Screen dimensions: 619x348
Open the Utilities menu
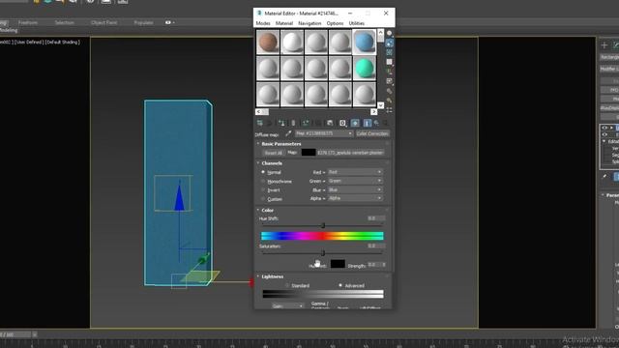[357, 23]
